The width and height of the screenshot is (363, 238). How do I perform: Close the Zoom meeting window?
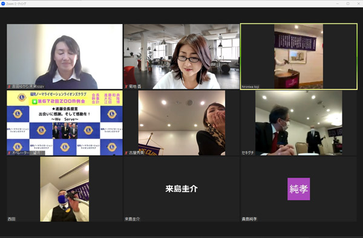(358, 4)
